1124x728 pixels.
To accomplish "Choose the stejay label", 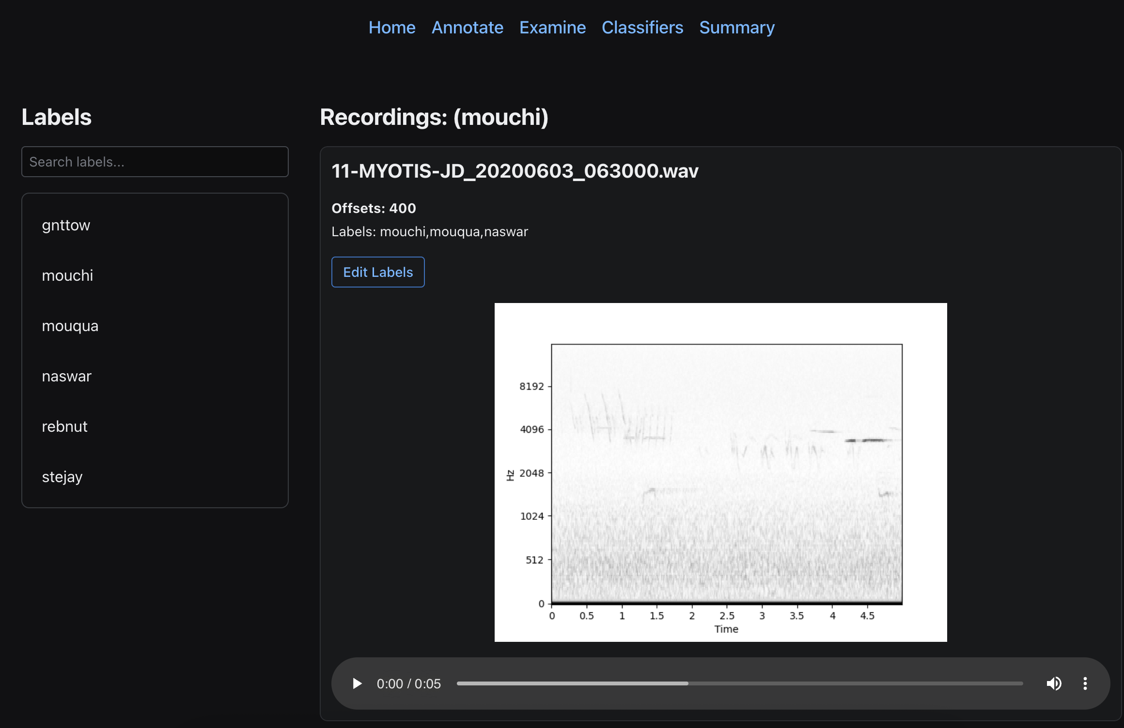I will click(62, 477).
